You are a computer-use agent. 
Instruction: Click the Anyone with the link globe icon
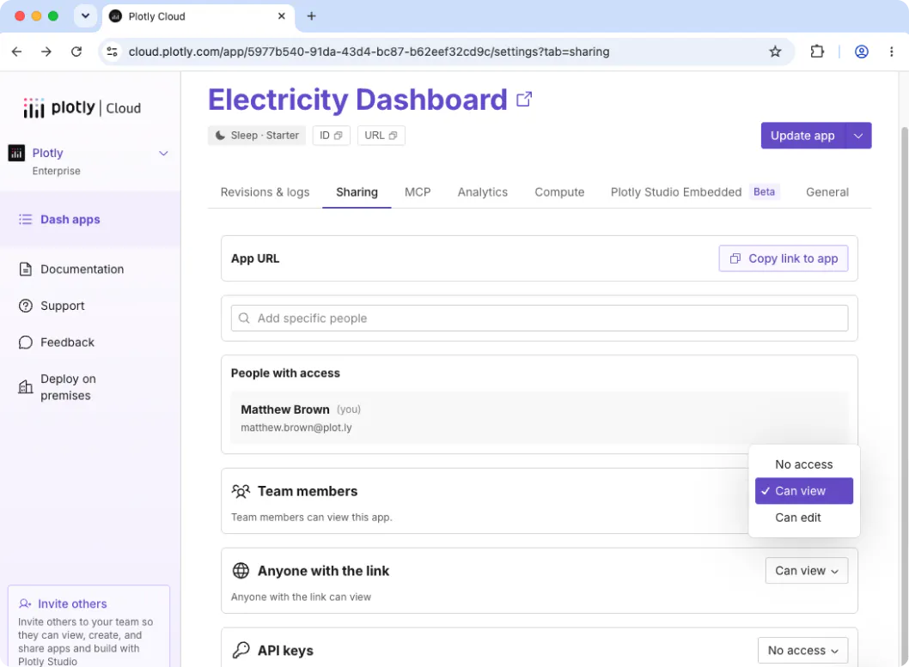click(x=241, y=571)
